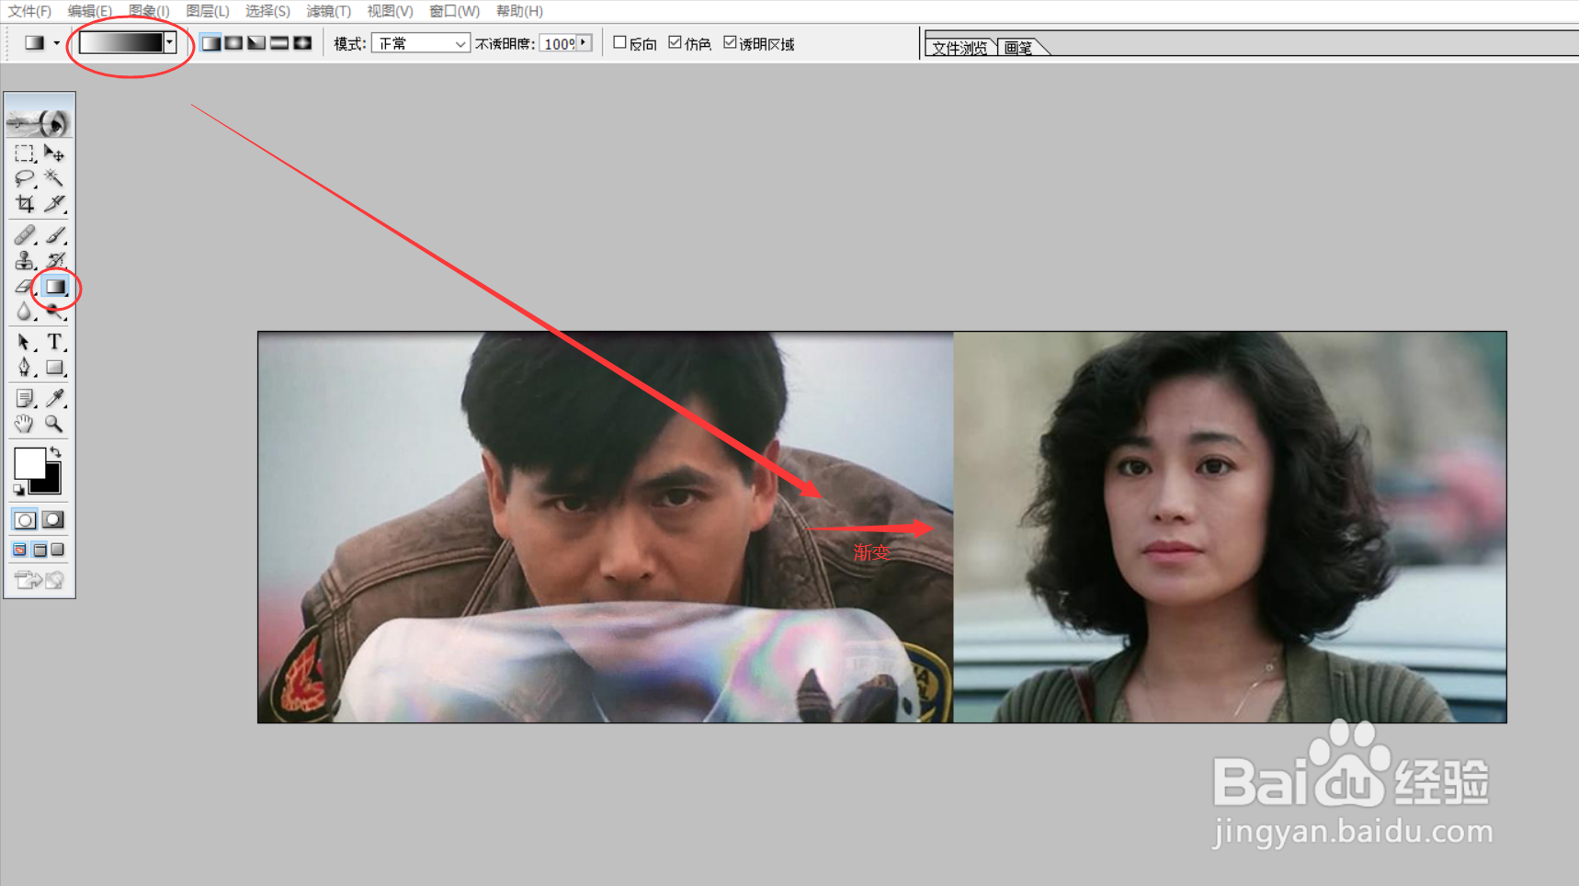Switch to Full Screen with Menu Bar
Viewport: 1579px width, 886px height.
(40, 550)
